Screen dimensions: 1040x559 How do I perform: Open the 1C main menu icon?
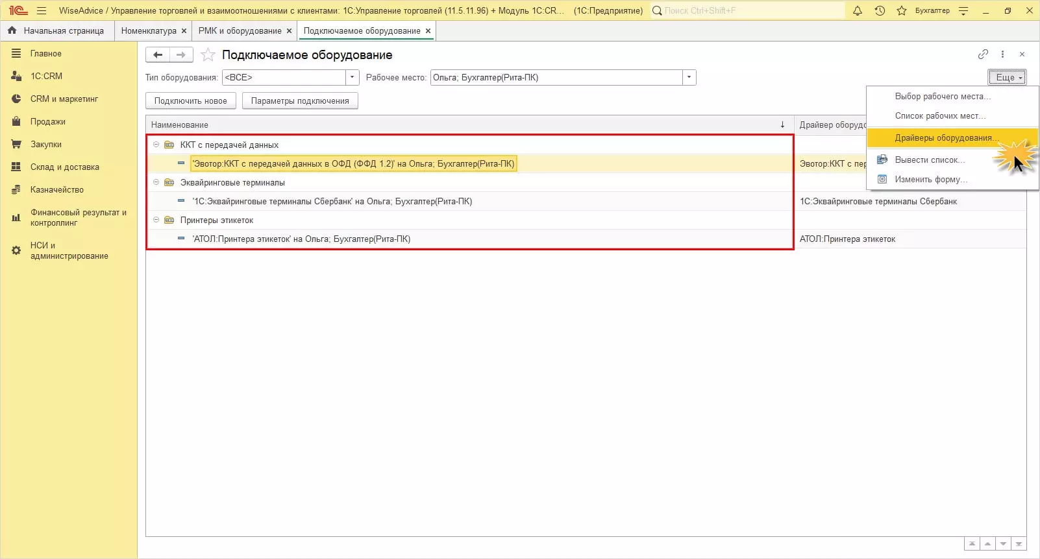point(18,10)
